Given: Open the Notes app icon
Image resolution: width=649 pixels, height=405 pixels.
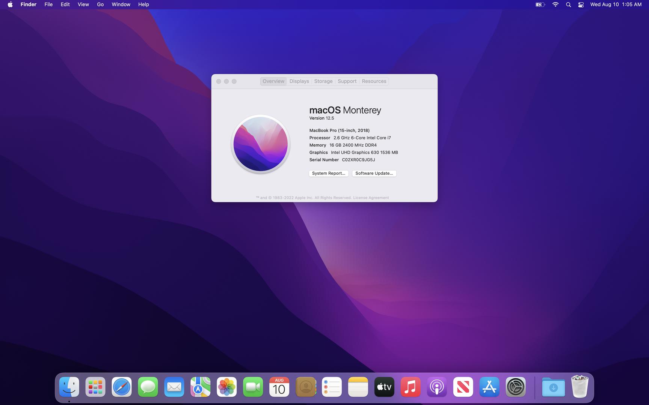Looking at the screenshot, I should tap(358, 387).
